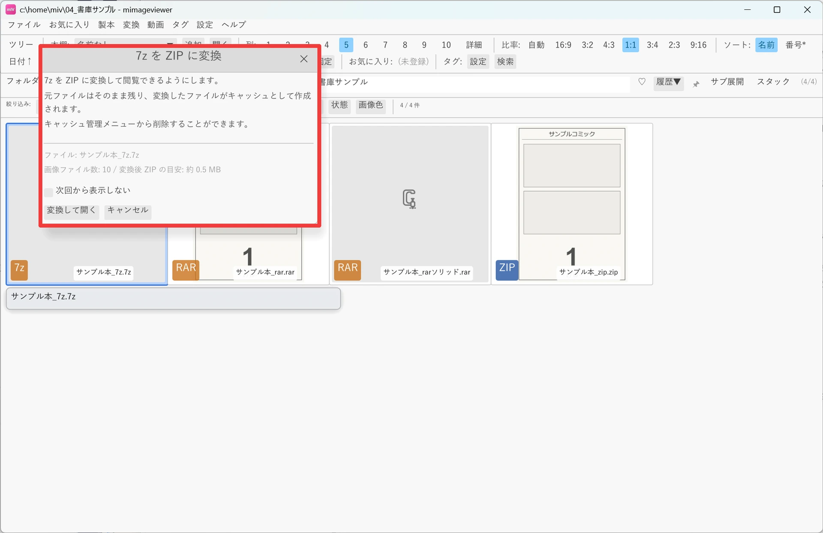Click the orange 7z format badge
Image resolution: width=823 pixels, height=533 pixels.
click(x=19, y=270)
